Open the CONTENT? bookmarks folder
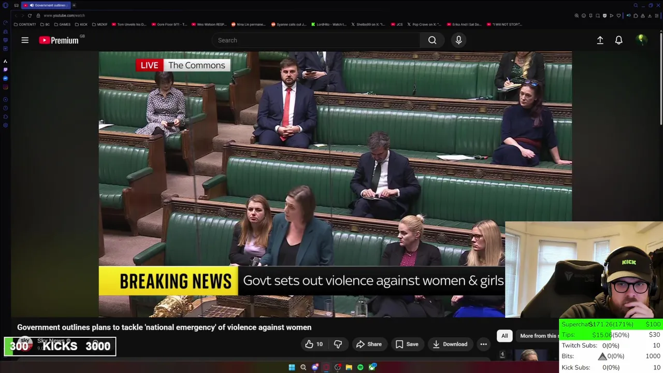 (x=25, y=24)
